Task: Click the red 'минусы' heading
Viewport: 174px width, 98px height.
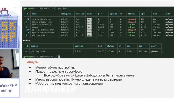Action: pos(33,62)
